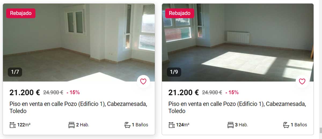Click the 1/9 photo counter

click(174, 72)
